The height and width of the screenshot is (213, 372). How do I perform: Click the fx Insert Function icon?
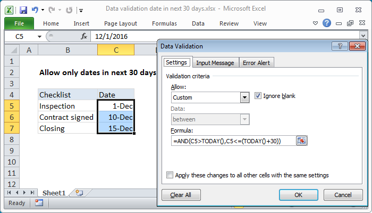pos(84,36)
